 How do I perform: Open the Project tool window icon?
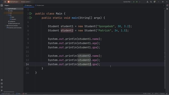pos(2,5)
